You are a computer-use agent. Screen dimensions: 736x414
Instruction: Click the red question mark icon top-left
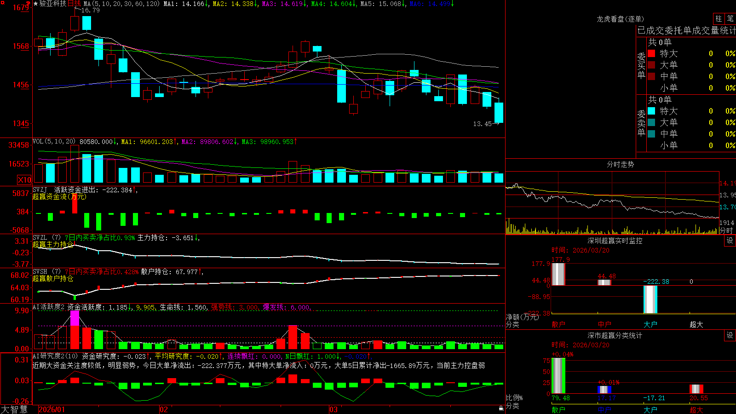click(29, 4)
